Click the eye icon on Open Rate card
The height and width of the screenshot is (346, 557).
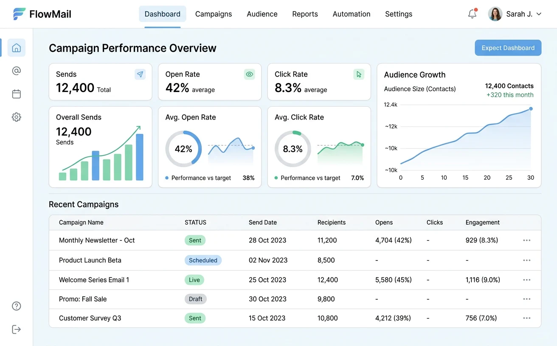pos(250,74)
